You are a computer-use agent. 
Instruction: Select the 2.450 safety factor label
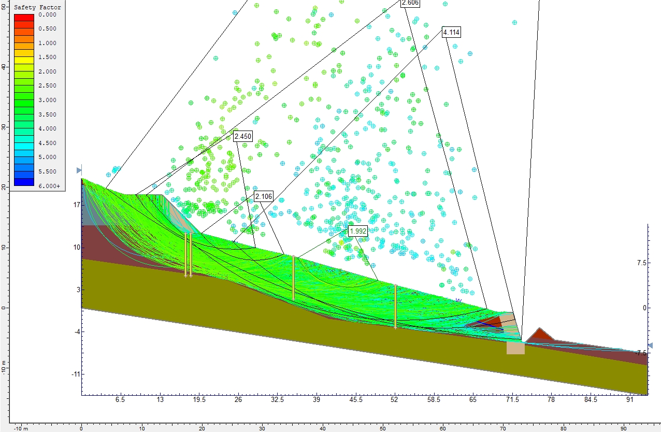coord(242,137)
